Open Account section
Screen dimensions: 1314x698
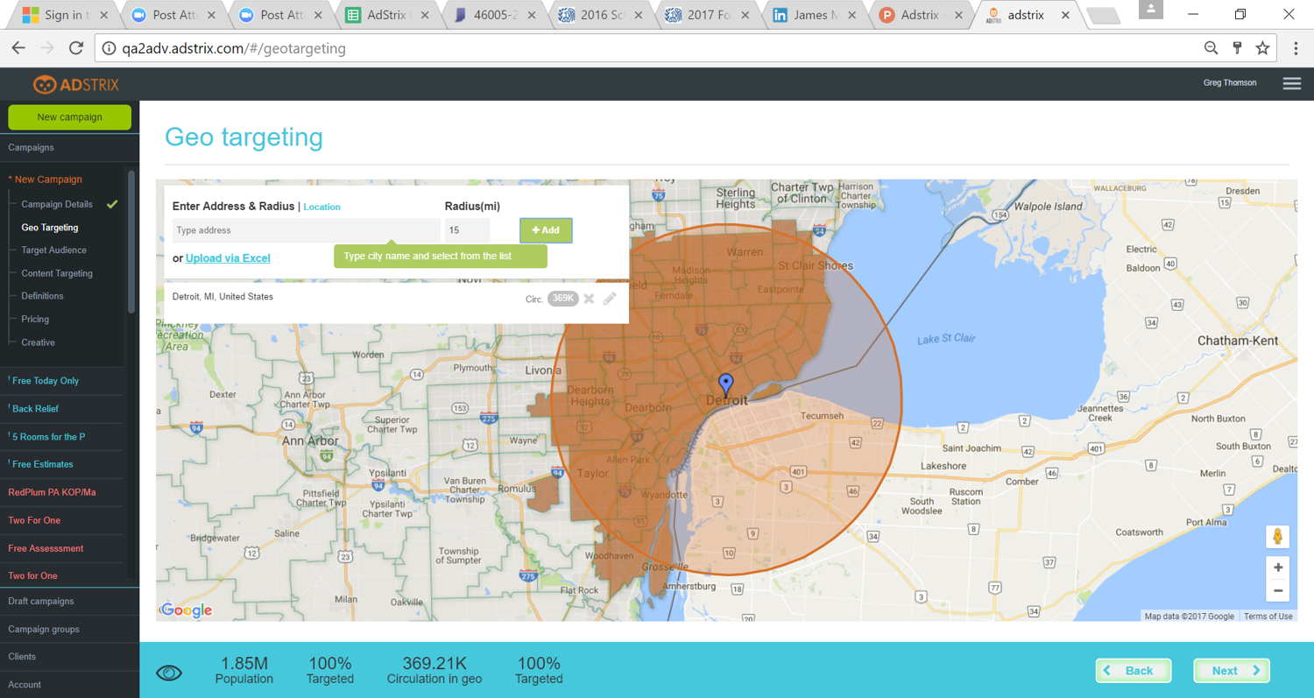coord(25,685)
